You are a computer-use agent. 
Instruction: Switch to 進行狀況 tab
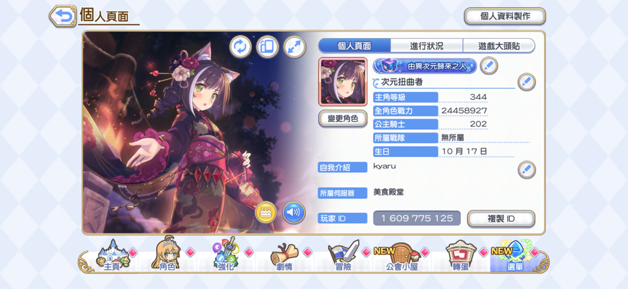pos(426,46)
